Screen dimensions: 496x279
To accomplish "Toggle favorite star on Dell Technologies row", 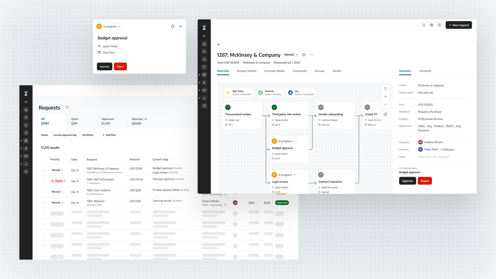I will [x=43, y=181].
